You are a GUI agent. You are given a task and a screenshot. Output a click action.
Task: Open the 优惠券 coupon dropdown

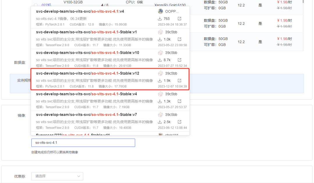57,176
